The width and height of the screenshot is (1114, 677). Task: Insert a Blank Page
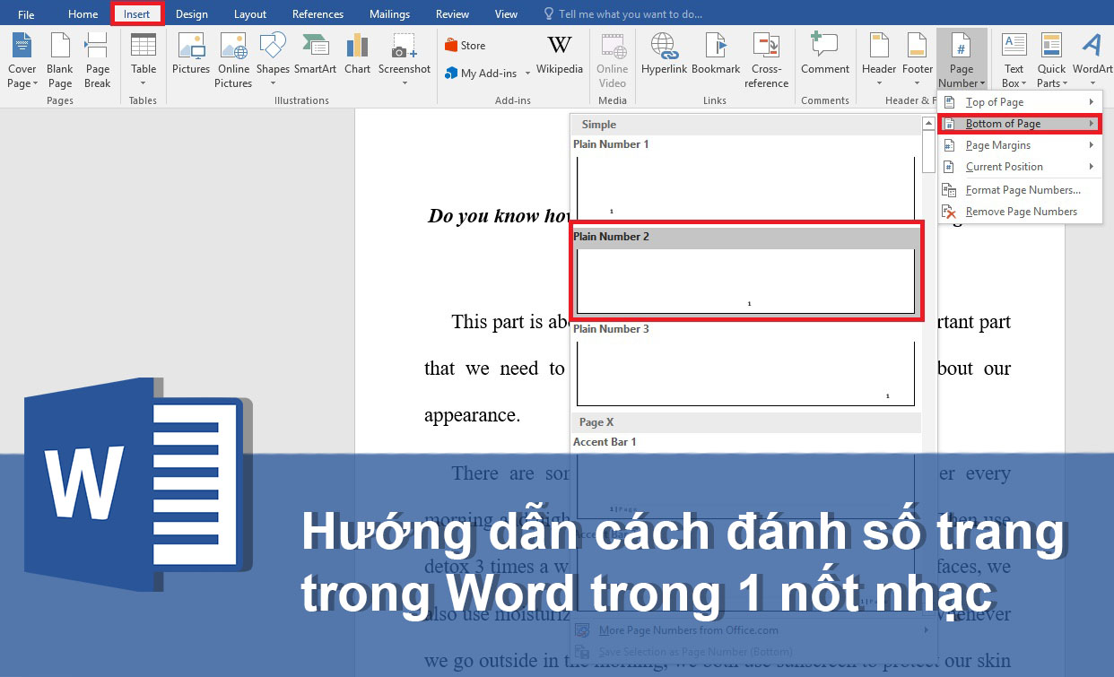pos(60,60)
